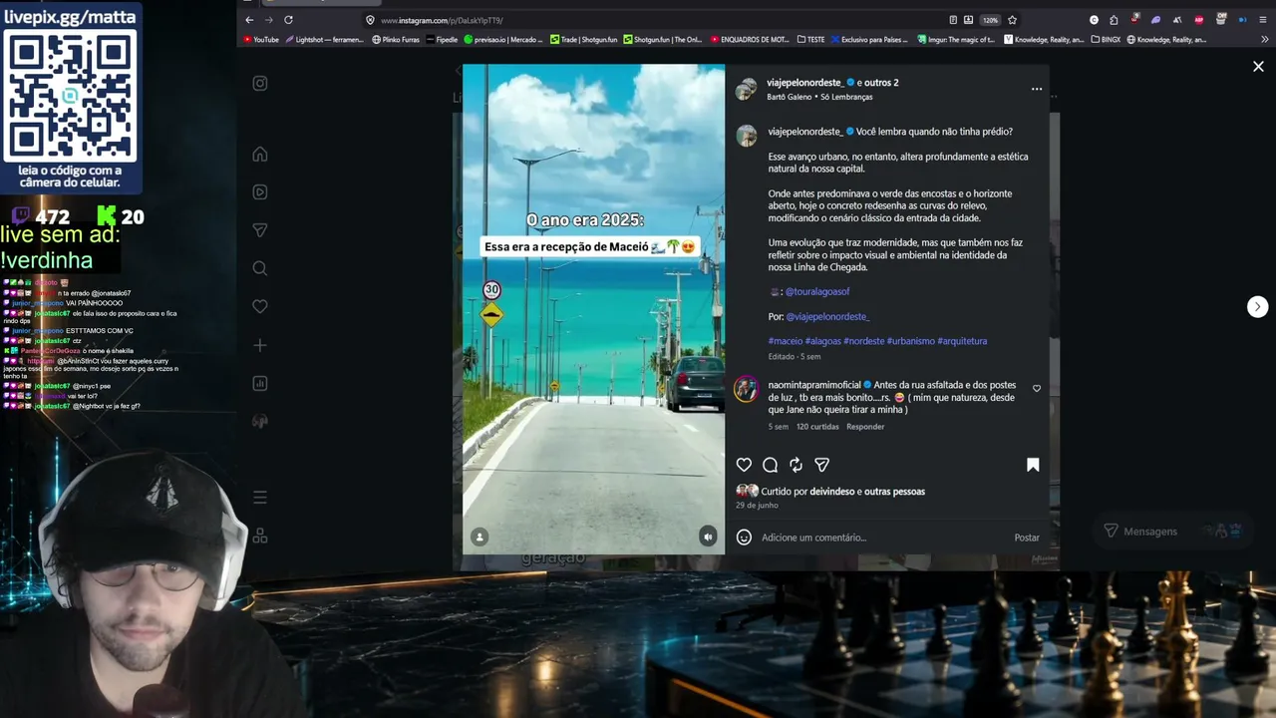Open the More hamburger menu in sidebar
The width and height of the screenshot is (1276, 718).
pos(260,498)
